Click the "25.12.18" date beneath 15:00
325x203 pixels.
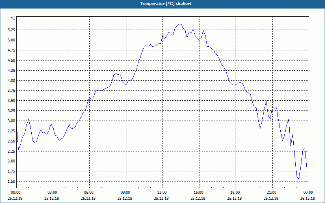[x=198, y=199]
